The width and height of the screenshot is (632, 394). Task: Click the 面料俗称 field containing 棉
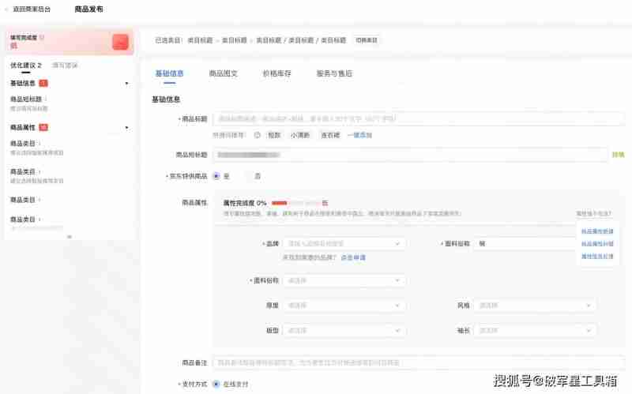pos(525,244)
